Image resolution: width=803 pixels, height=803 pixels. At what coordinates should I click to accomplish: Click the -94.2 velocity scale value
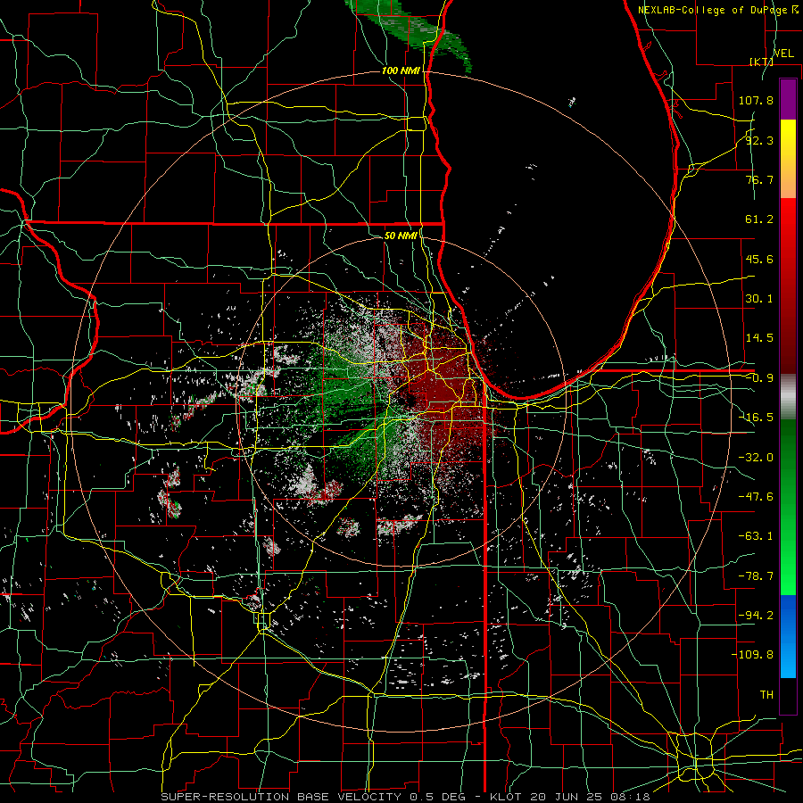pos(756,616)
